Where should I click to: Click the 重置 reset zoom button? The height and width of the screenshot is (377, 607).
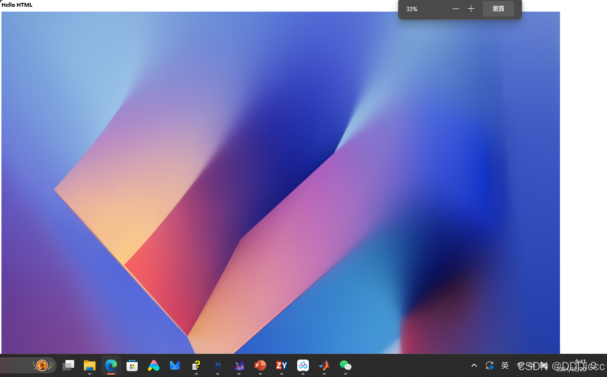click(x=498, y=9)
